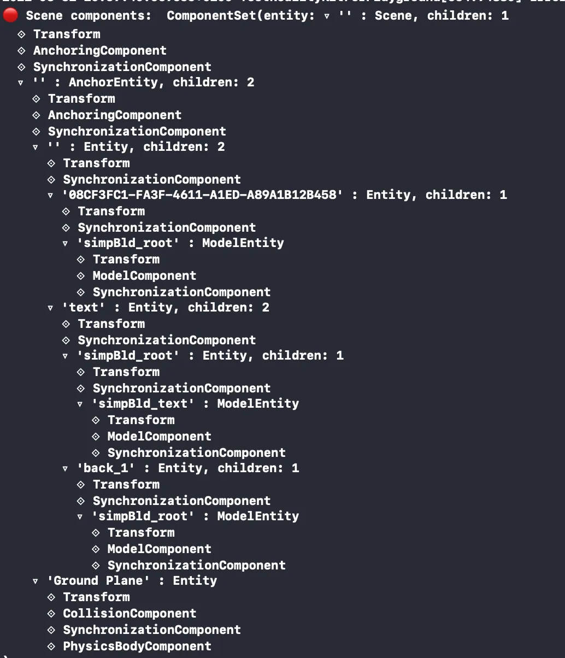The height and width of the screenshot is (658, 565).
Task: Click the diamond icon beside Ground Plane Transform
Action: click(x=51, y=597)
